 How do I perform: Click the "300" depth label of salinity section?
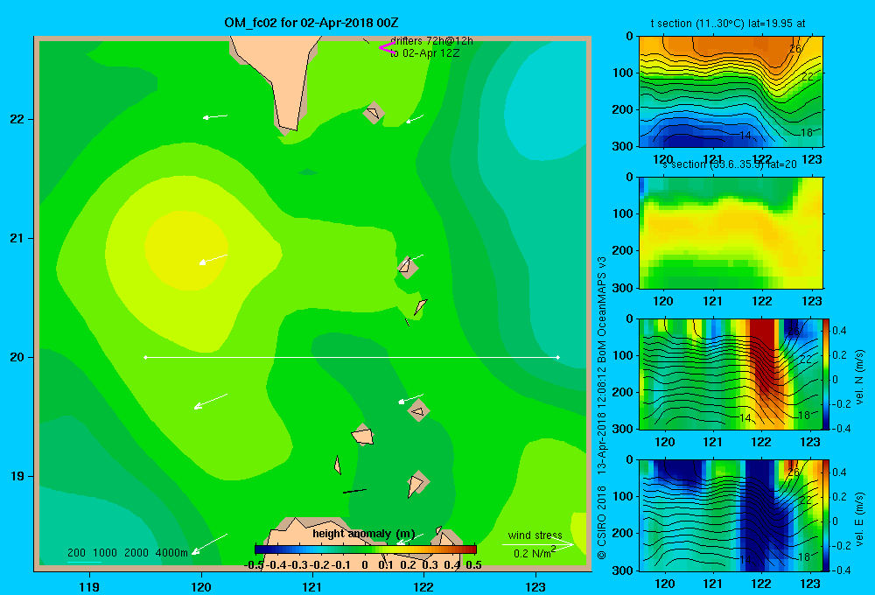coord(623,288)
